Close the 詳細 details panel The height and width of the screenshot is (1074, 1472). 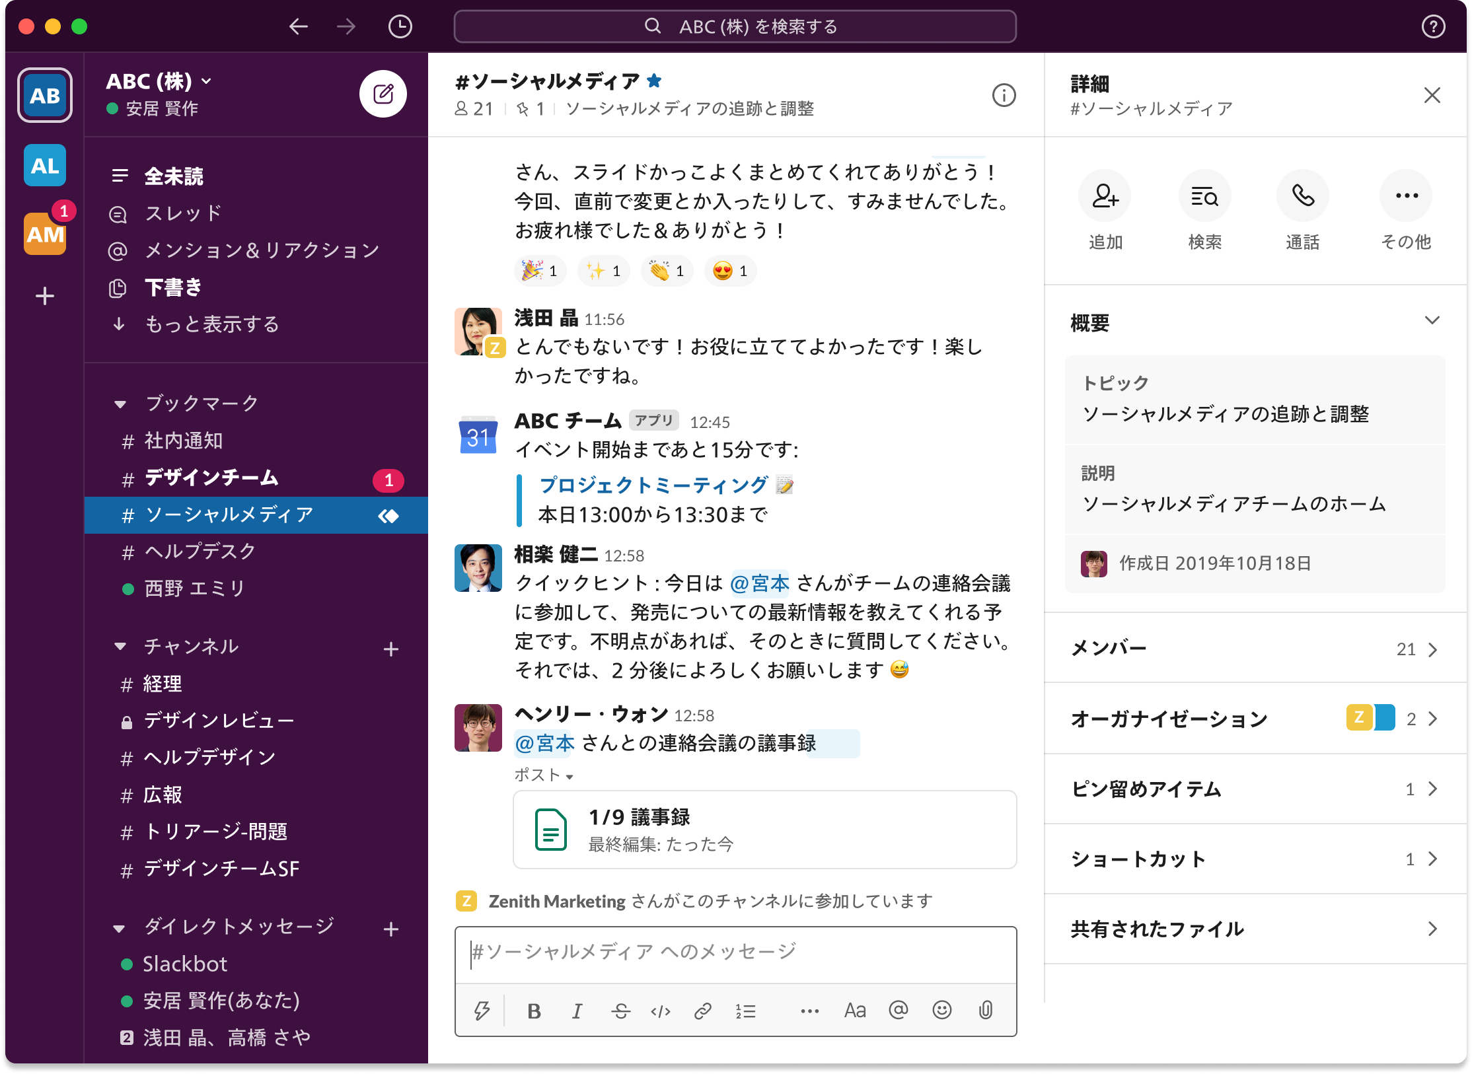point(1432,95)
